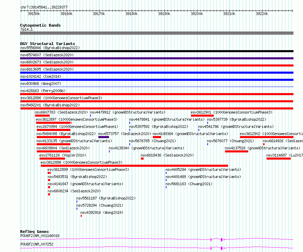This screenshot has width=303, height=252.
Task: Open the nsv5676077 (Chuang2021) variant
Action: [x=230, y=141]
